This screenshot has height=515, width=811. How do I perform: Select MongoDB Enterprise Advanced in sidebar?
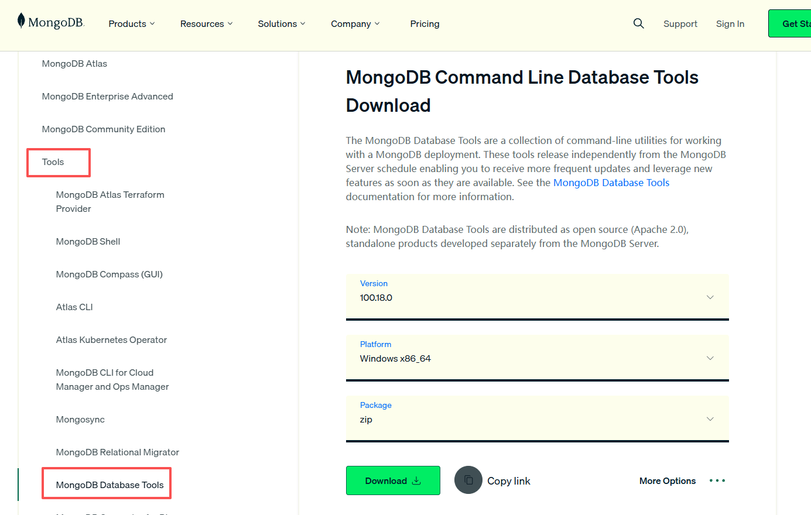107,97
